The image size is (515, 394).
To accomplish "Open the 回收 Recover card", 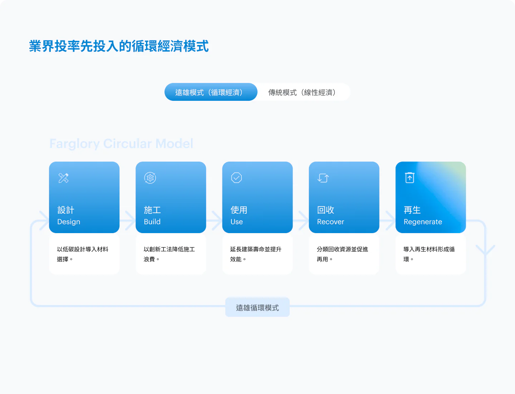I will [x=344, y=197].
